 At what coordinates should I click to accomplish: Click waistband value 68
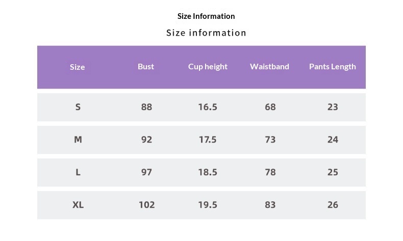pos(270,107)
